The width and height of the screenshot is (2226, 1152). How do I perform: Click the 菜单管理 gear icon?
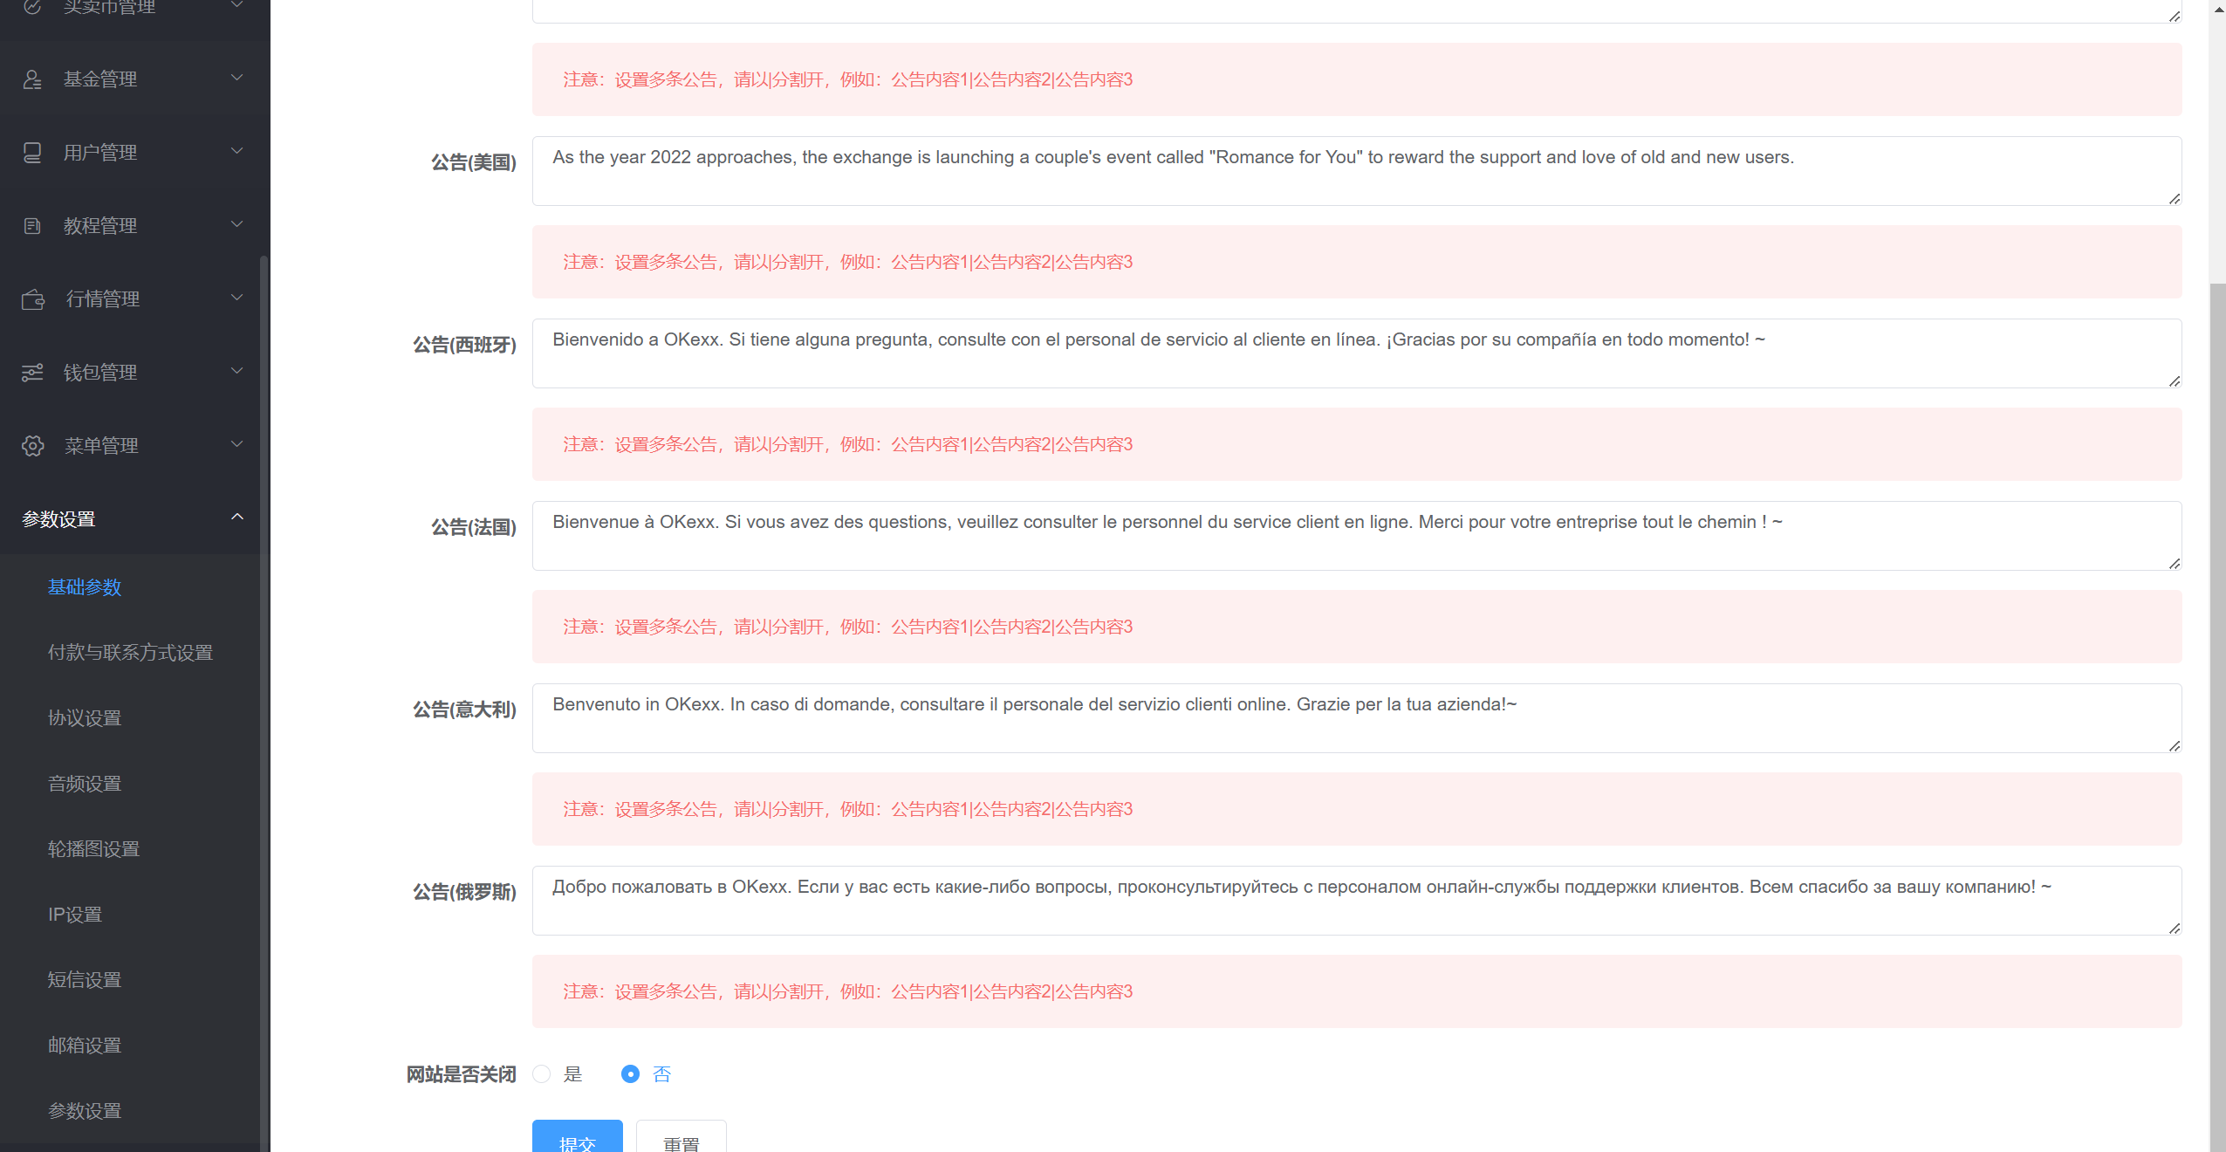33,446
